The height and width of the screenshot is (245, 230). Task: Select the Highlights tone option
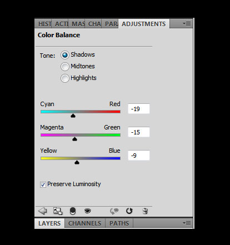coord(65,78)
